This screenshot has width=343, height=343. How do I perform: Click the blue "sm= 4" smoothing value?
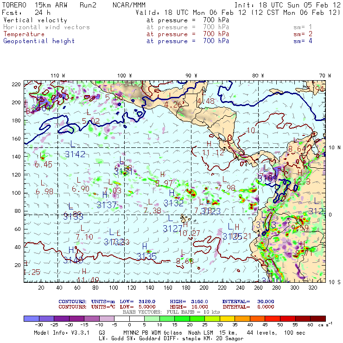pos(303,41)
